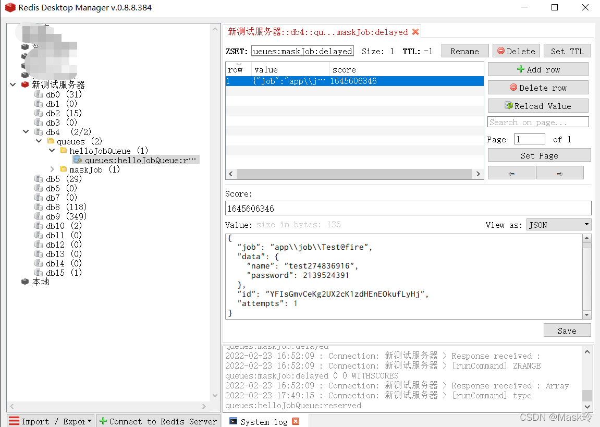
Task: Click the Rename key button
Action: click(x=465, y=51)
